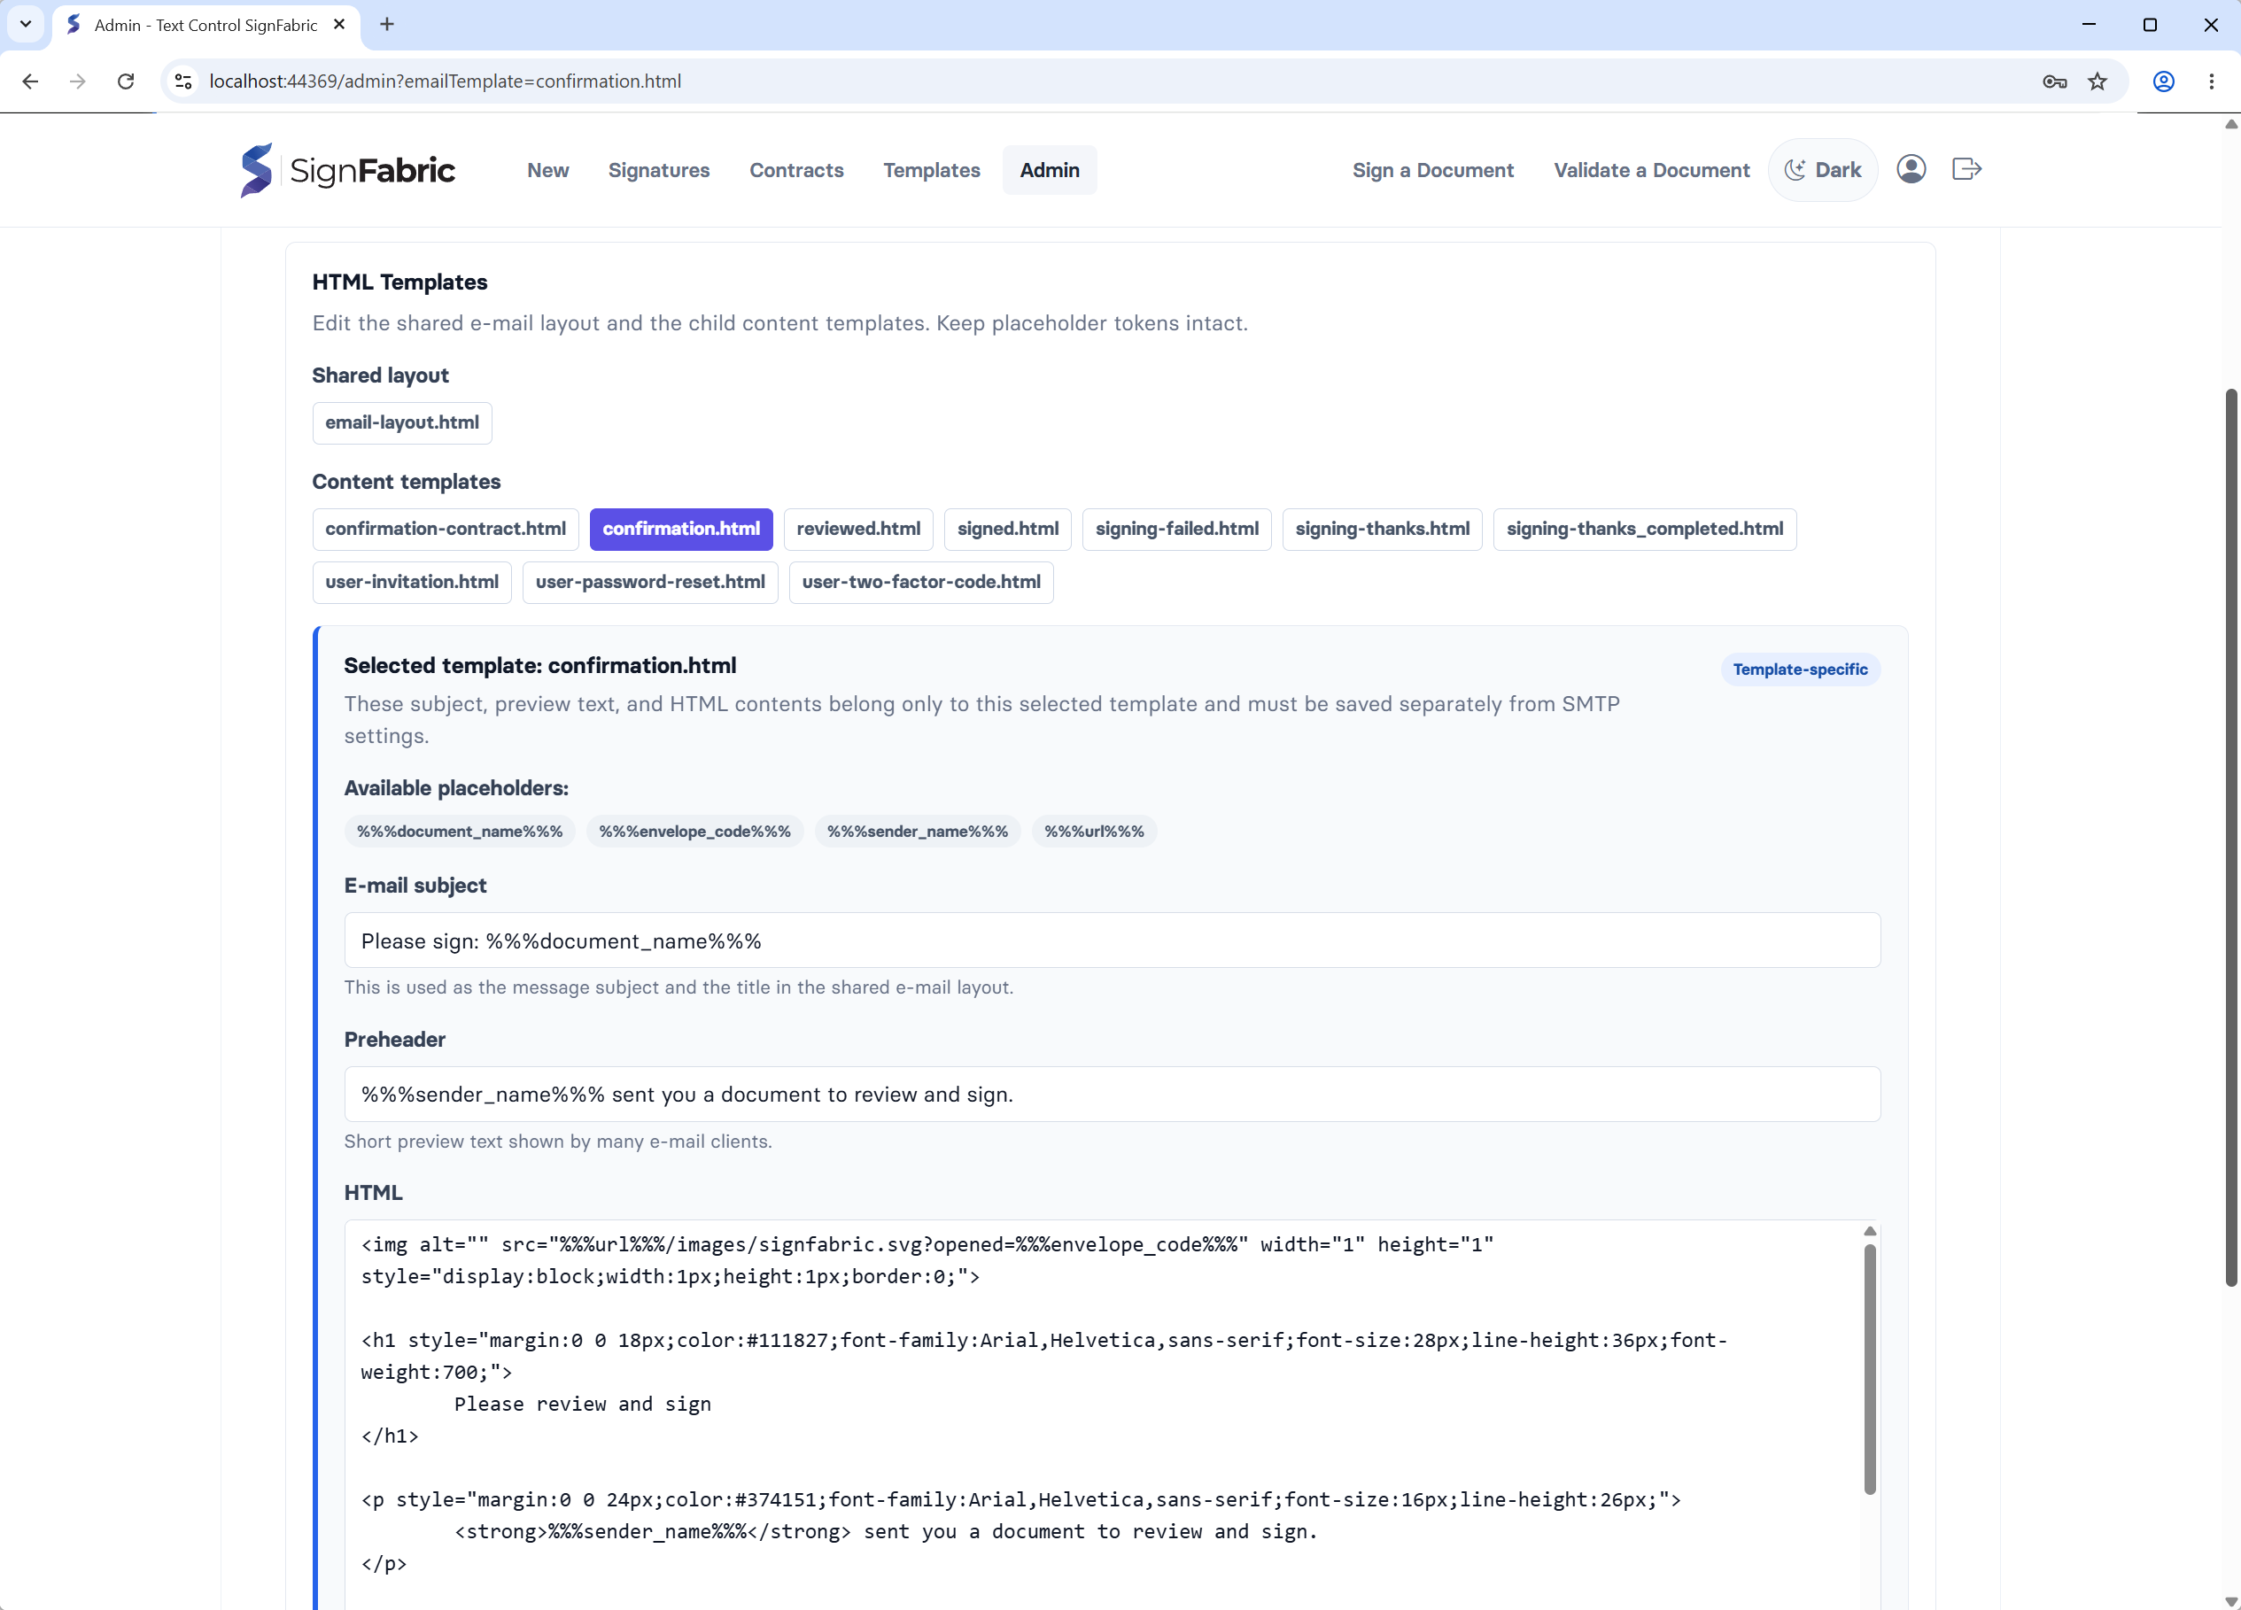
Task: Open signing-failed.html template
Action: click(x=1177, y=530)
